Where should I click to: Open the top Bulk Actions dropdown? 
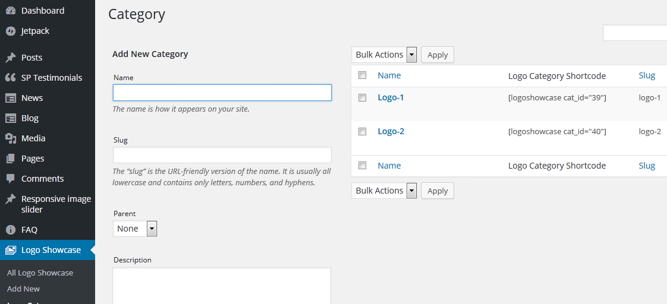click(x=384, y=55)
